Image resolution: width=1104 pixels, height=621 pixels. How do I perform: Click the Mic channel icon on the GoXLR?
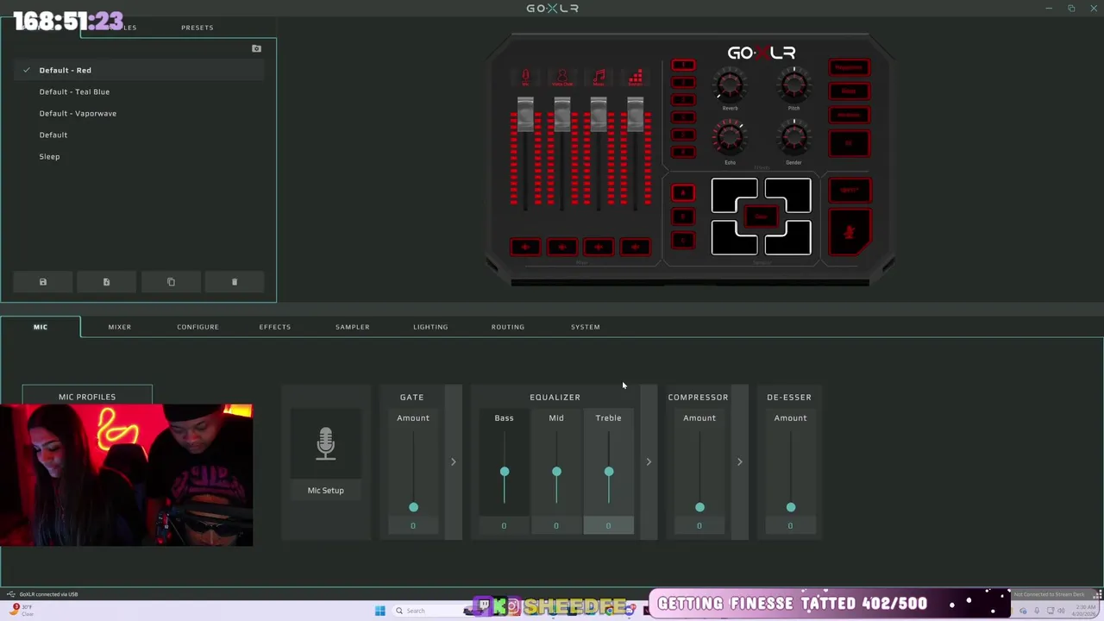pos(525,78)
